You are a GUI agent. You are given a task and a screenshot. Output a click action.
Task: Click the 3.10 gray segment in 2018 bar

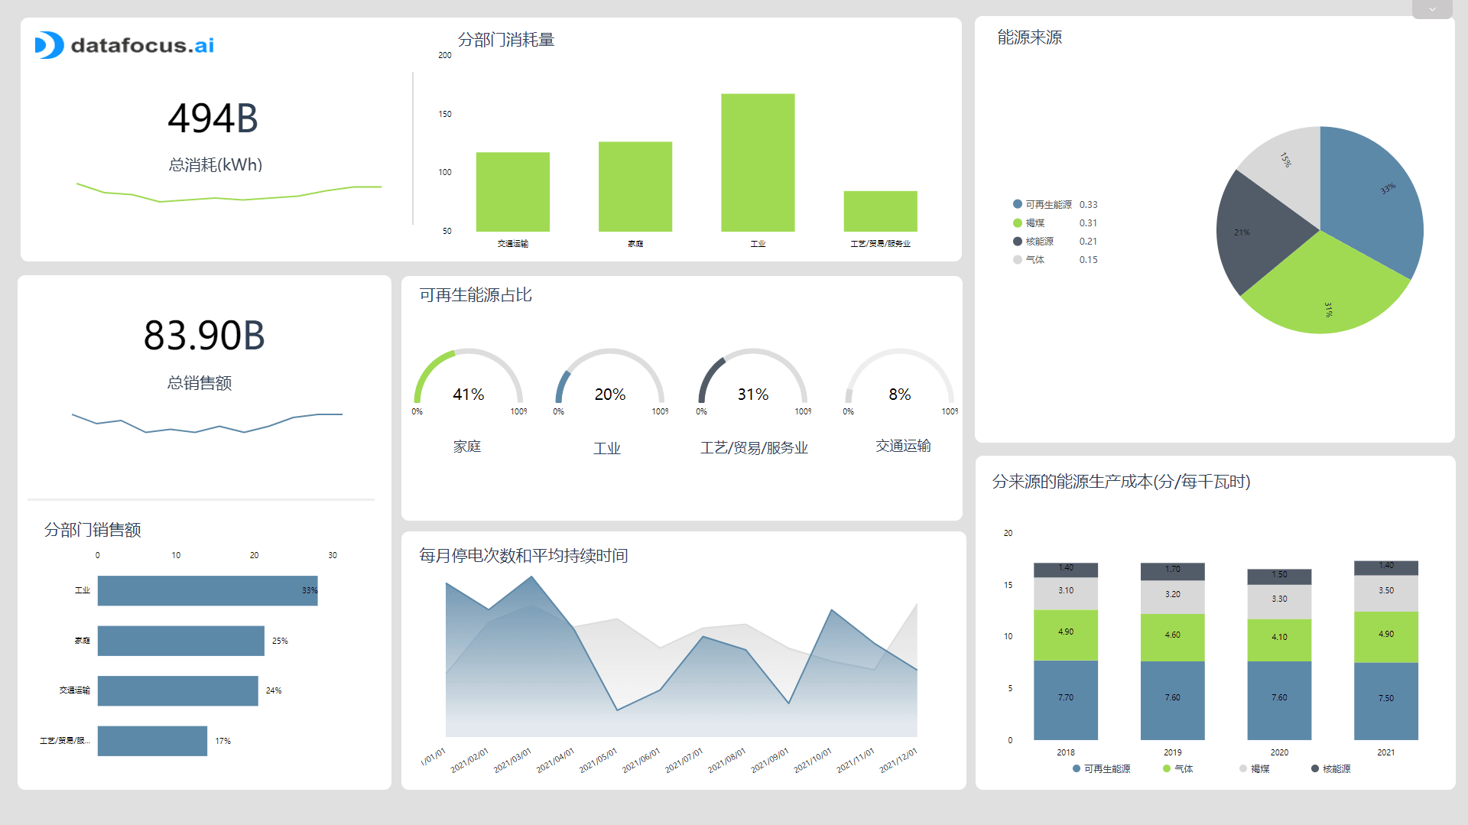[x=1066, y=594]
